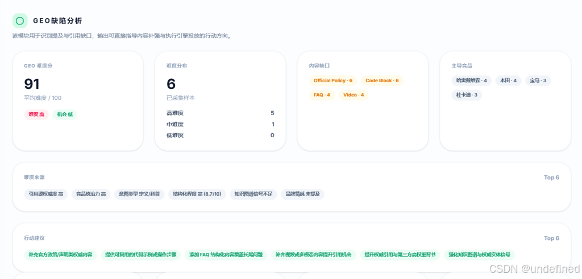
Task: Select the FAQ · 4 content gap chip
Action: click(x=322, y=95)
